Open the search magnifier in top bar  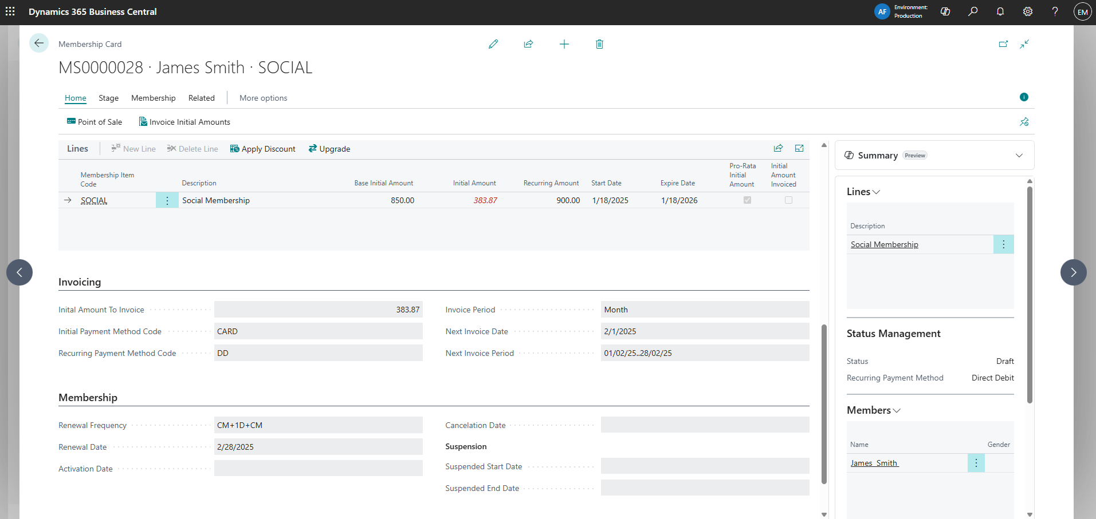(973, 11)
